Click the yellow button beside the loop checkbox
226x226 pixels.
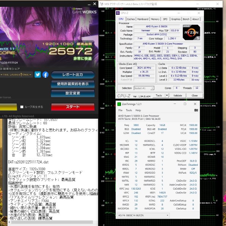[8, 107]
